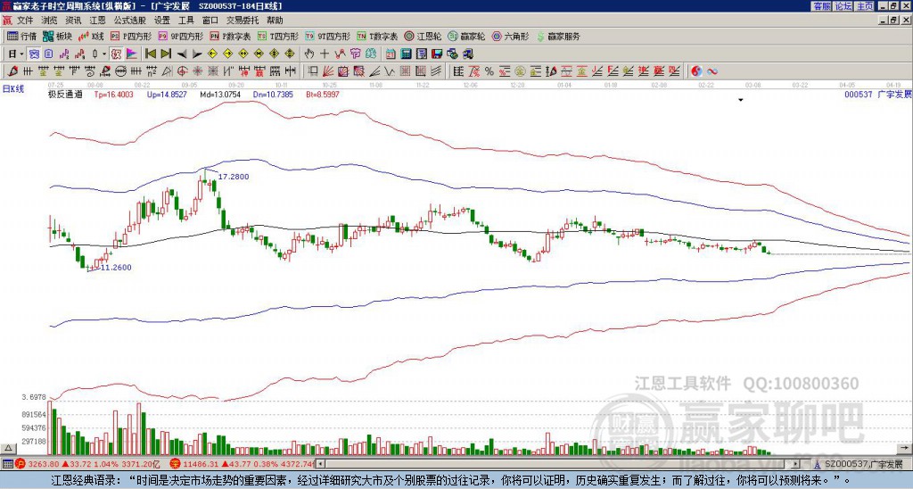This screenshot has height=489, width=913.
Task: Click the infinity symbol icon in toolbar
Action: (x=713, y=70)
